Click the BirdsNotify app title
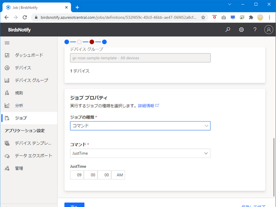The width and height of the screenshot is (276, 207). 19,30
